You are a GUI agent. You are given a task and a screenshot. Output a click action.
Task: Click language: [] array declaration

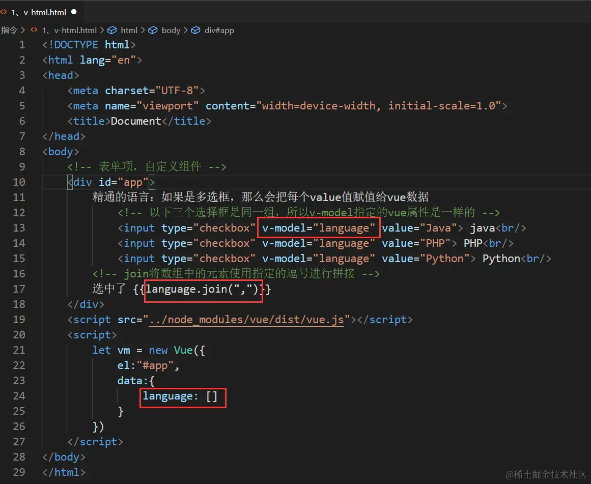click(x=180, y=396)
